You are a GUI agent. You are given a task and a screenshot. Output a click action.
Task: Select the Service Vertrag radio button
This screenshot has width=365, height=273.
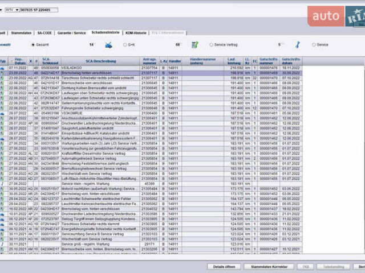coord(212,44)
